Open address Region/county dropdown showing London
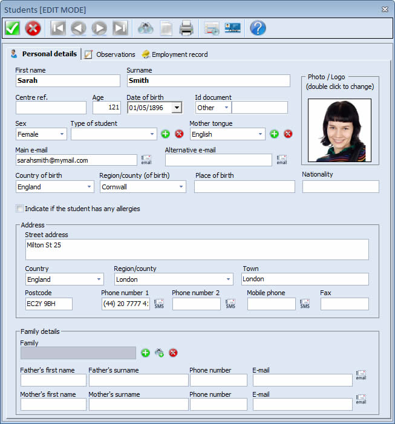395x424 pixels. 228,279
